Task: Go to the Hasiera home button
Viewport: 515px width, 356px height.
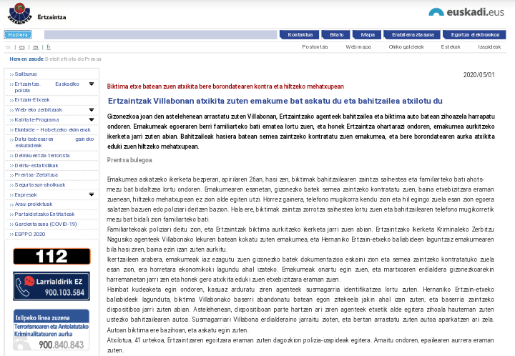Action: click(18, 34)
